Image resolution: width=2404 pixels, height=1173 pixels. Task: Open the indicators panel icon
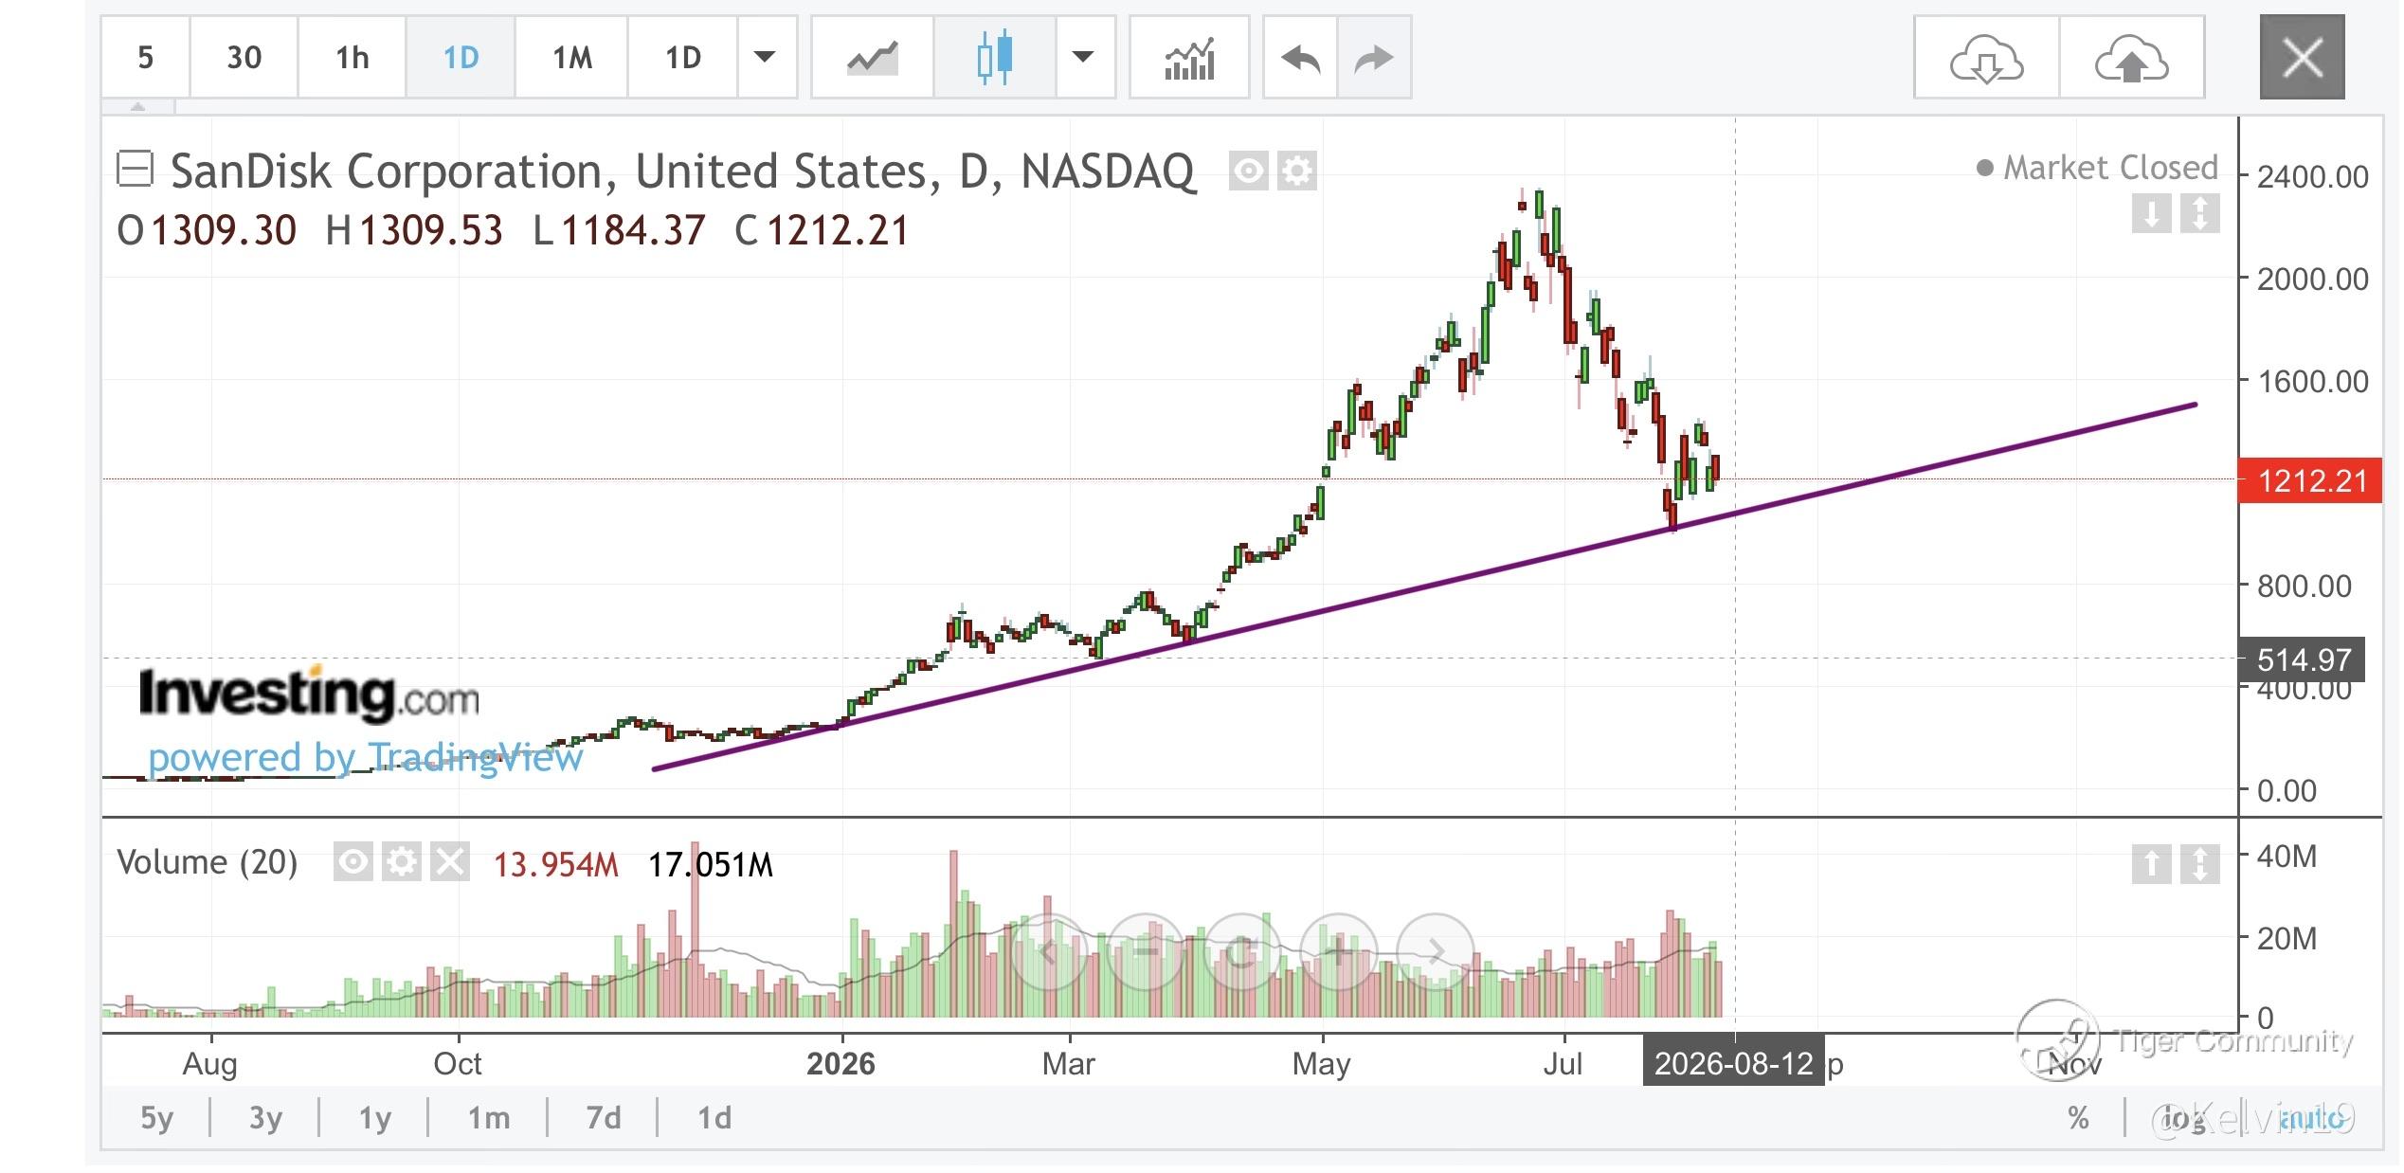1189,58
